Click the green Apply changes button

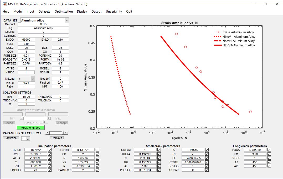(x=30, y=128)
